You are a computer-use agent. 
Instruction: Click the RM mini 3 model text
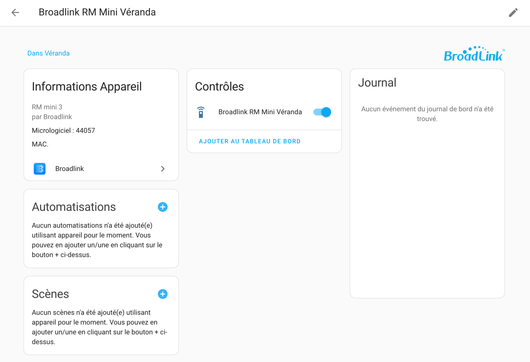[x=47, y=107]
